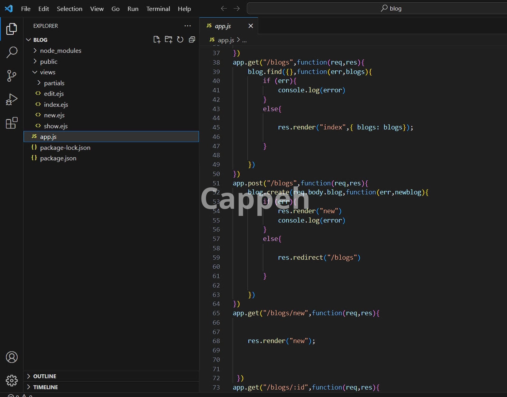Open the Accounts icon
This screenshot has width=507, height=397.
12,357
